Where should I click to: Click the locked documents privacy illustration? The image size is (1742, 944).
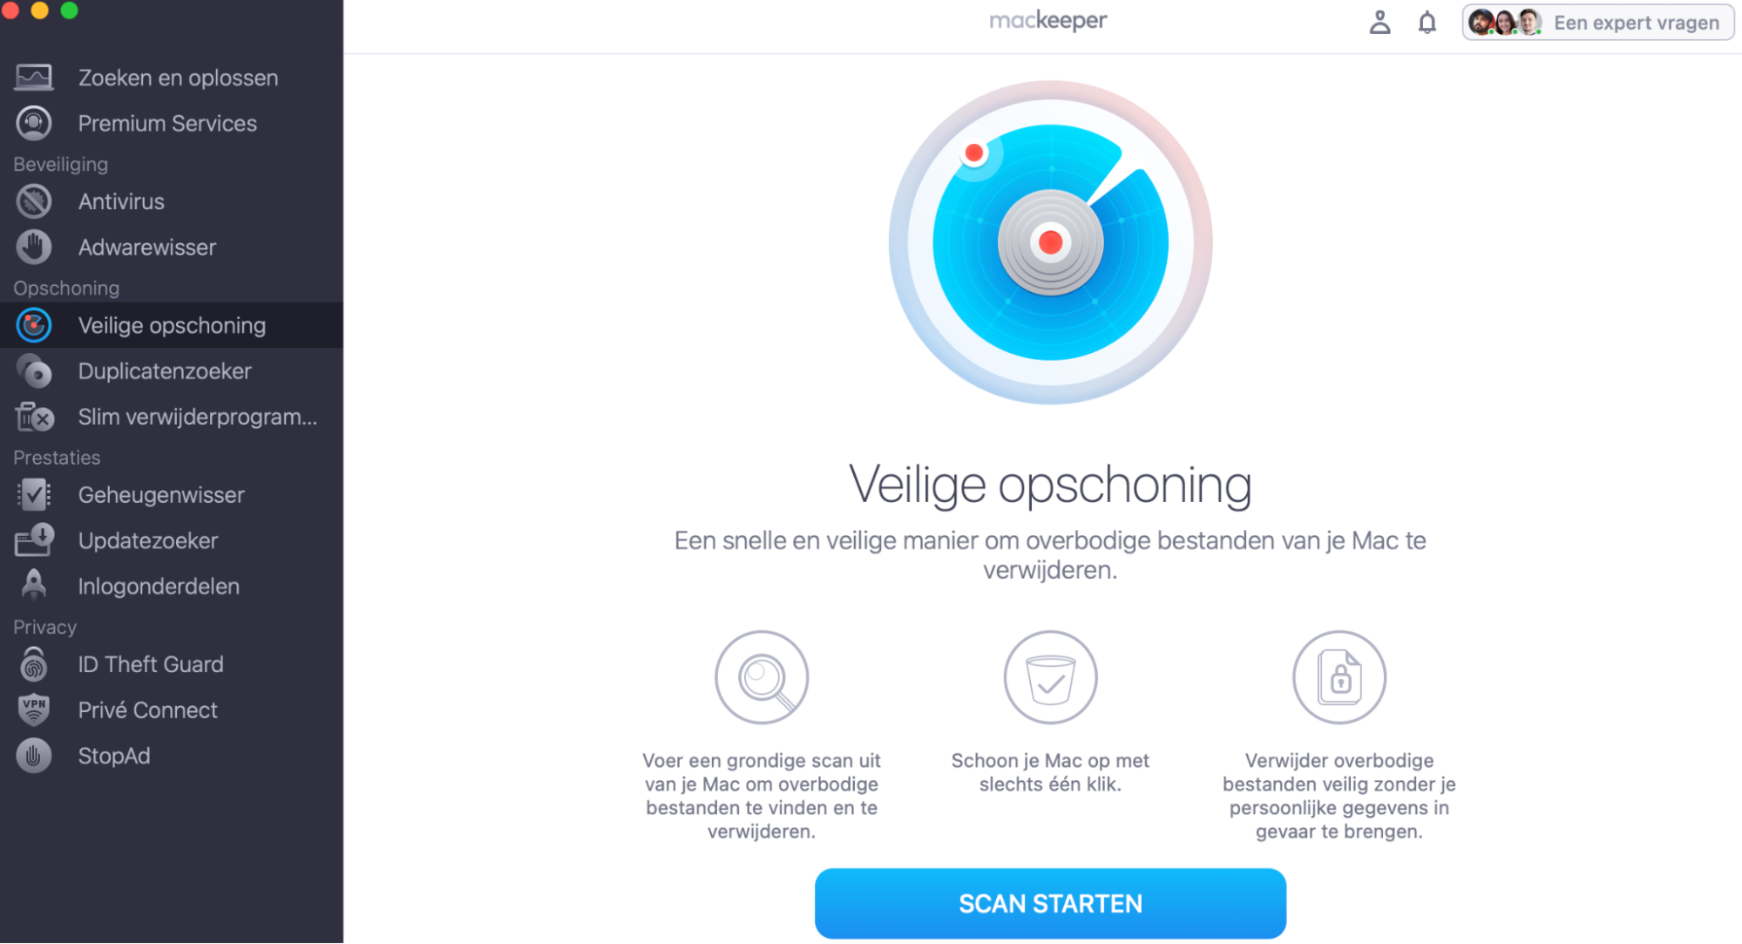(1339, 677)
